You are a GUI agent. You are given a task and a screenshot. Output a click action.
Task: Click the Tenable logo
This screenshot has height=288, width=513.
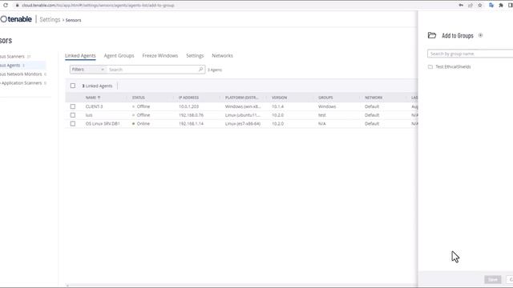[16, 19]
